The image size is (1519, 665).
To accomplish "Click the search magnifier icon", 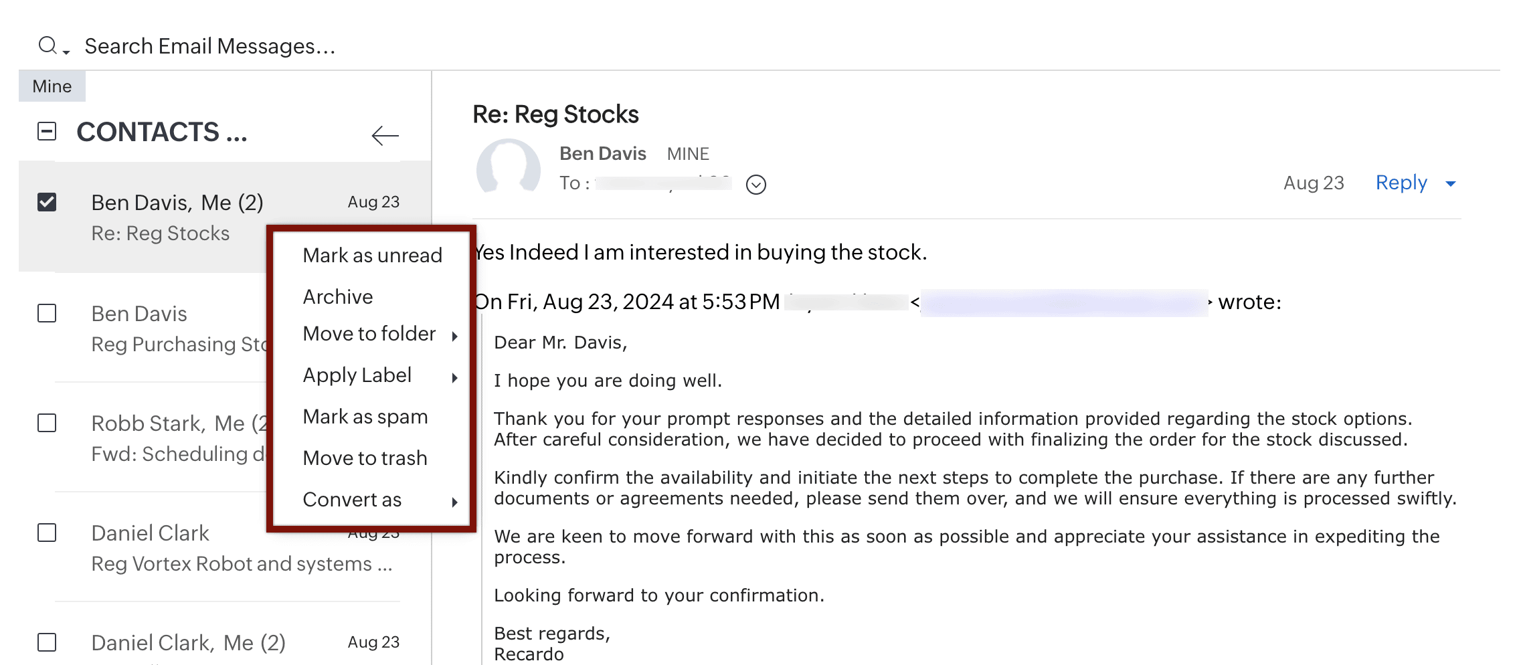I will click(x=48, y=45).
